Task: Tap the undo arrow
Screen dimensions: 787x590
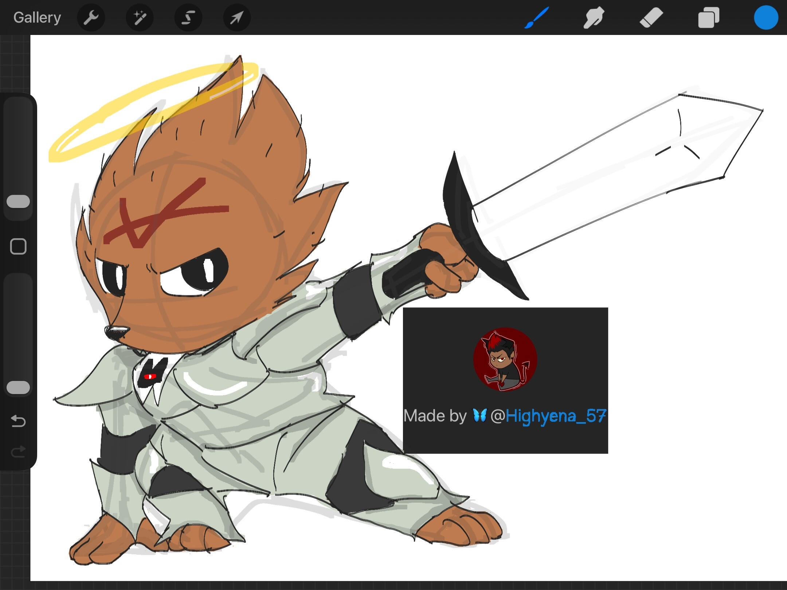Action: pyautogui.click(x=18, y=421)
